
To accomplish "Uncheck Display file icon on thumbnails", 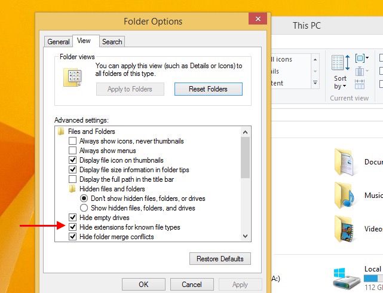I will tap(72, 160).
